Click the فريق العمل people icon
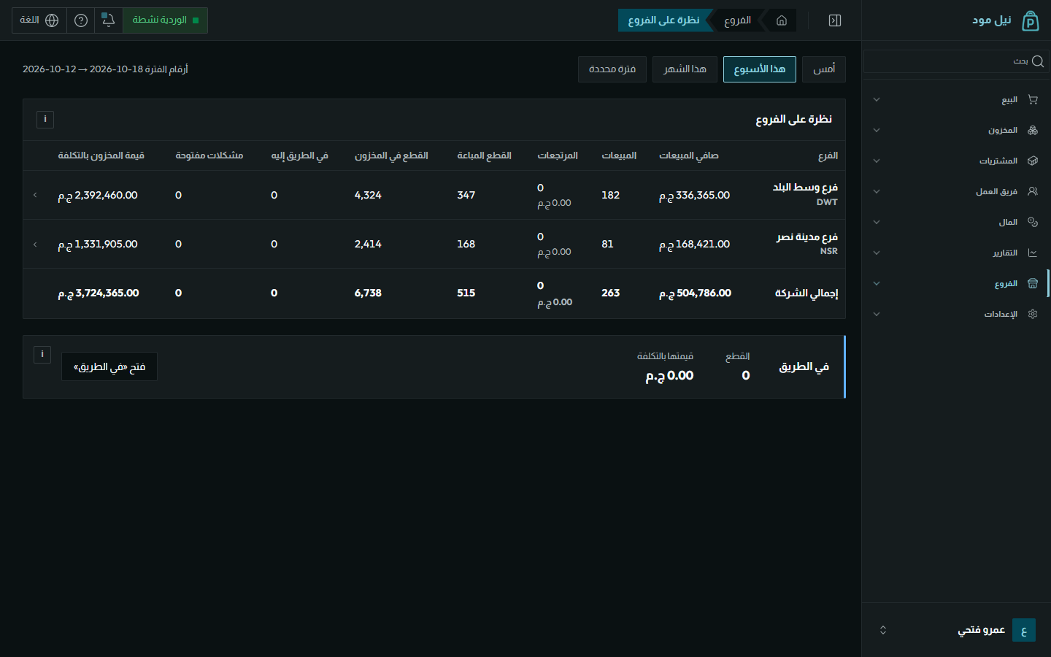The width and height of the screenshot is (1051, 657). 1033,191
